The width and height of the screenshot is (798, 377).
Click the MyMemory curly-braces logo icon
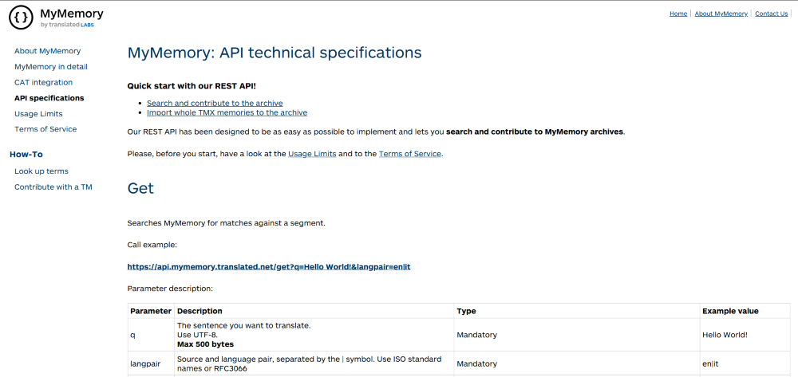(x=22, y=18)
